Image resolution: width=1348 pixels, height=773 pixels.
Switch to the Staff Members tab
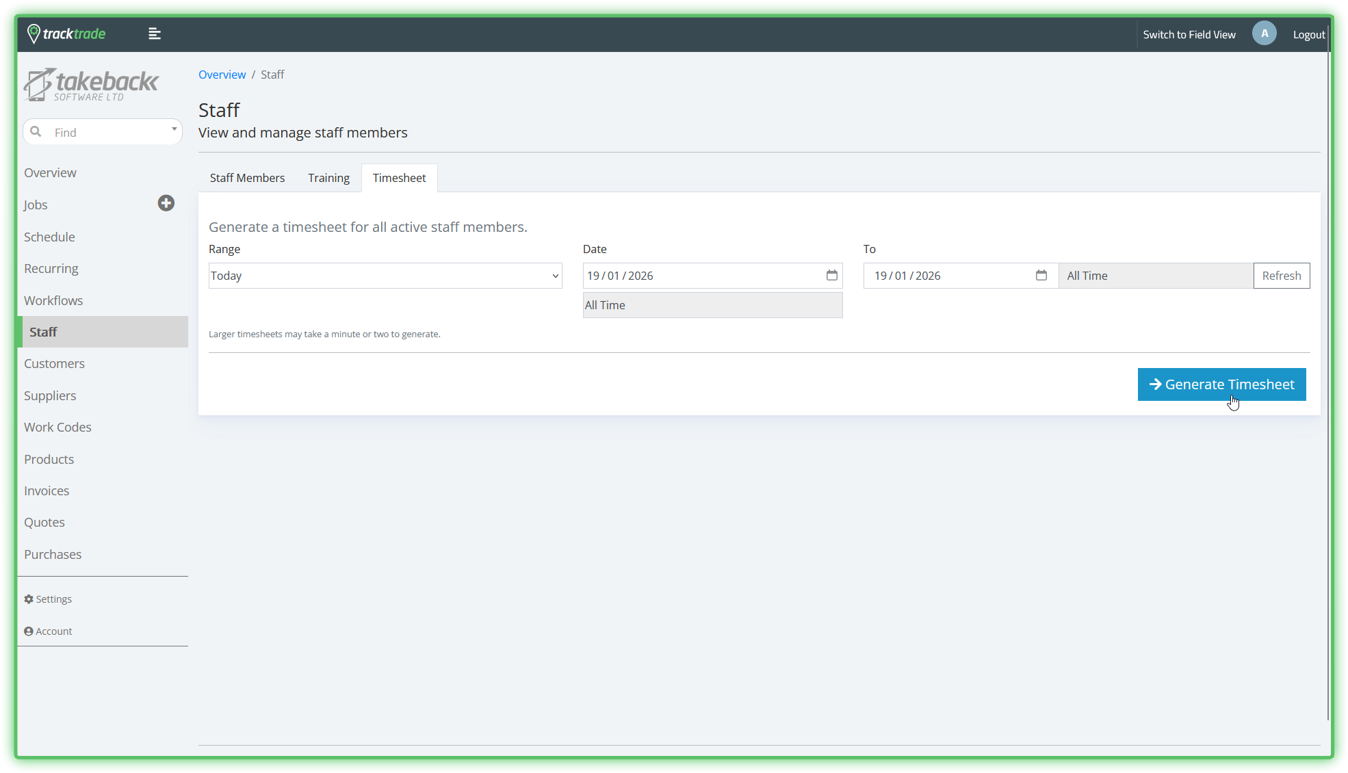point(247,178)
